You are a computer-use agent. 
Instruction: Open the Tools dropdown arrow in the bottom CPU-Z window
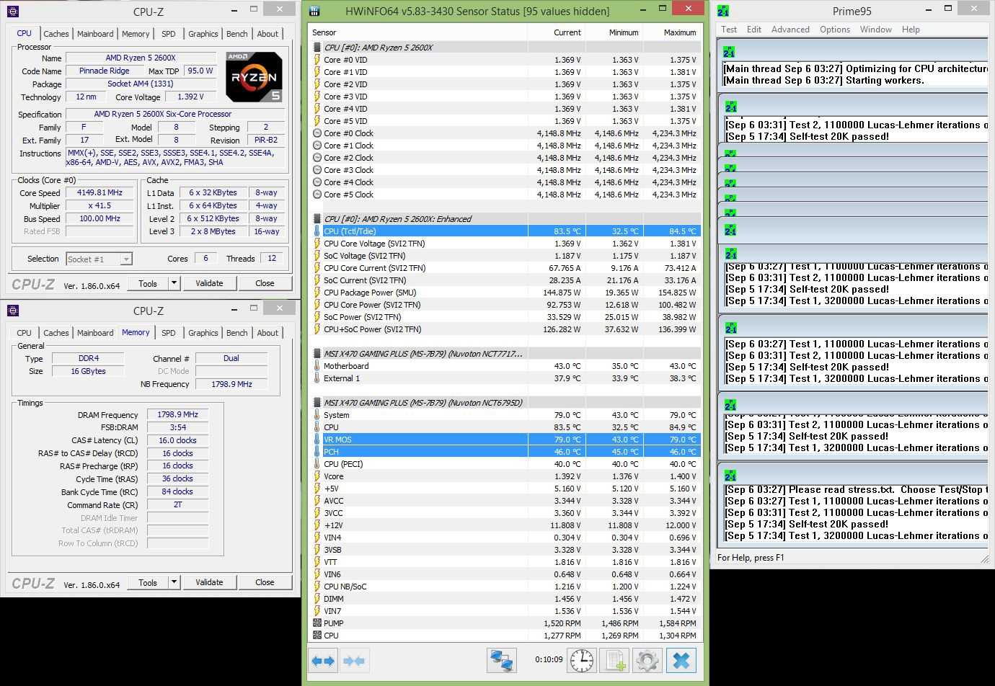point(174,582)
